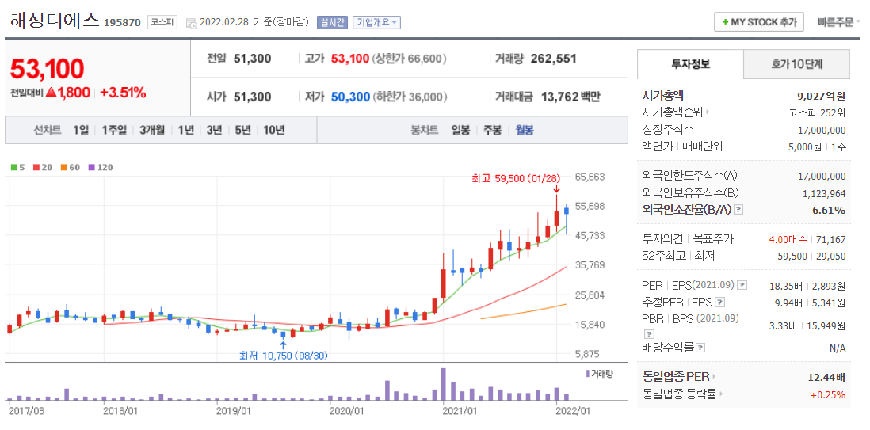
Task: Expand the 시가총액순위 arrow link
Action: tap(708, 112)
